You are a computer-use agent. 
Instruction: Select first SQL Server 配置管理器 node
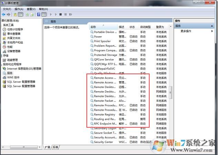[x=19, y=82]
